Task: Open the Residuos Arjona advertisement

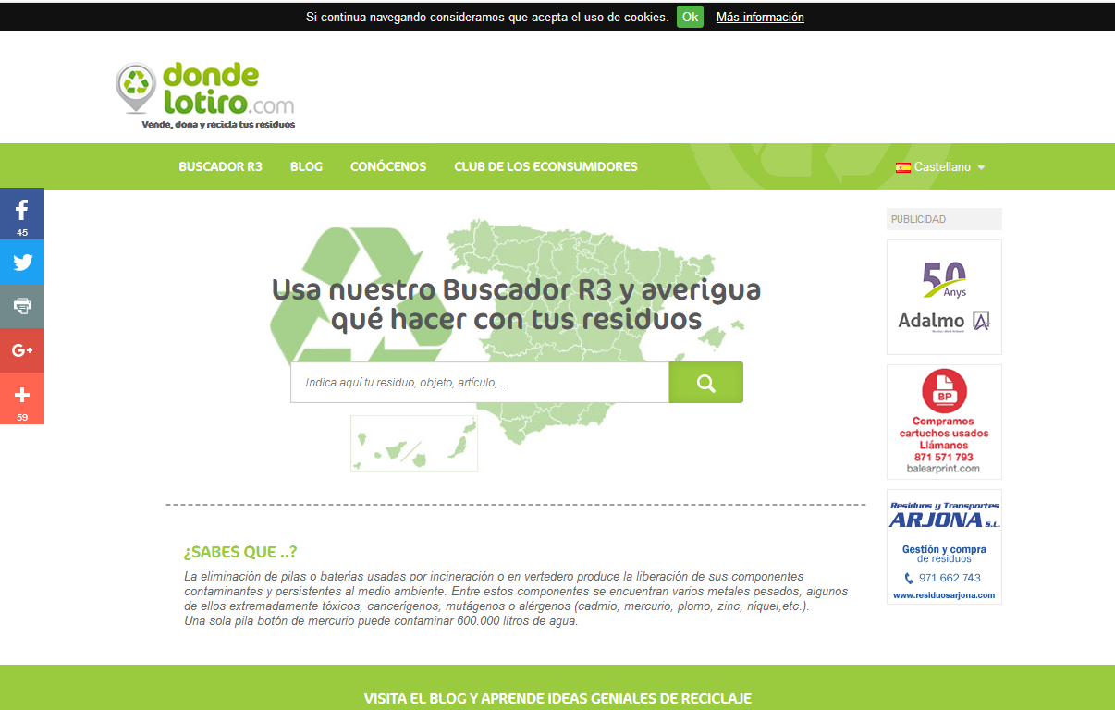Action: [x=944, y=546]
